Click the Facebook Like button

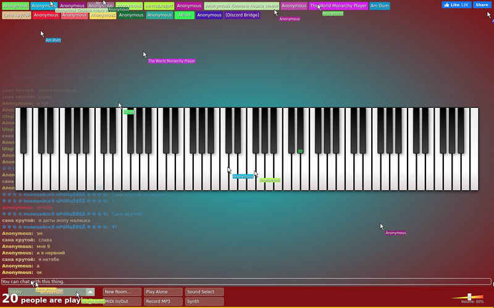click(x=456, y=5)
